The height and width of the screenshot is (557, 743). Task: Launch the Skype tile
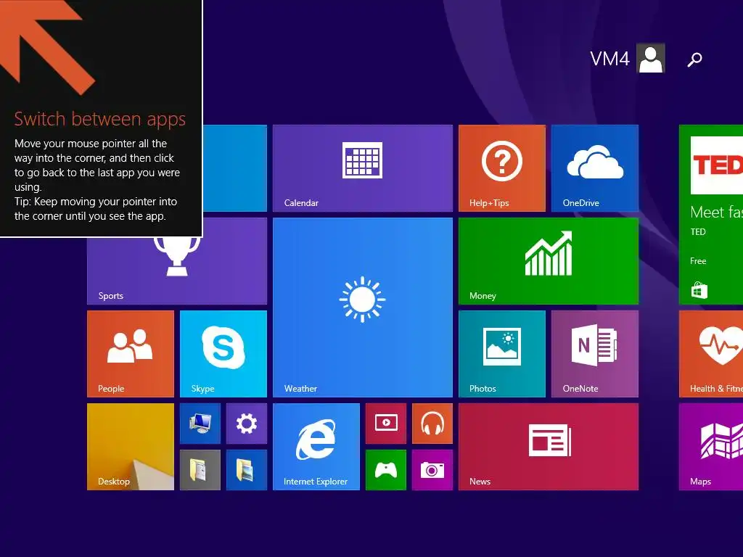223,354
